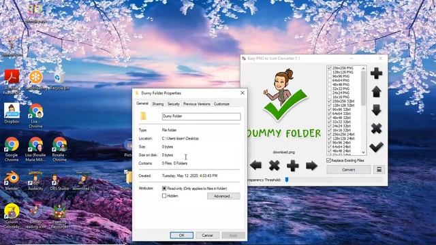Click the large plus icon beside the format list
Image resolution: width=436 pixels, height=245 pixels.
tap(376, 73)
